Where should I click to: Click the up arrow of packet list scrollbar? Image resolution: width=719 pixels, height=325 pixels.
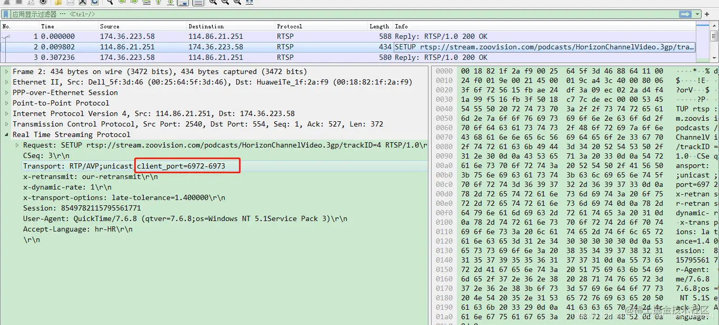pos(714,25)
